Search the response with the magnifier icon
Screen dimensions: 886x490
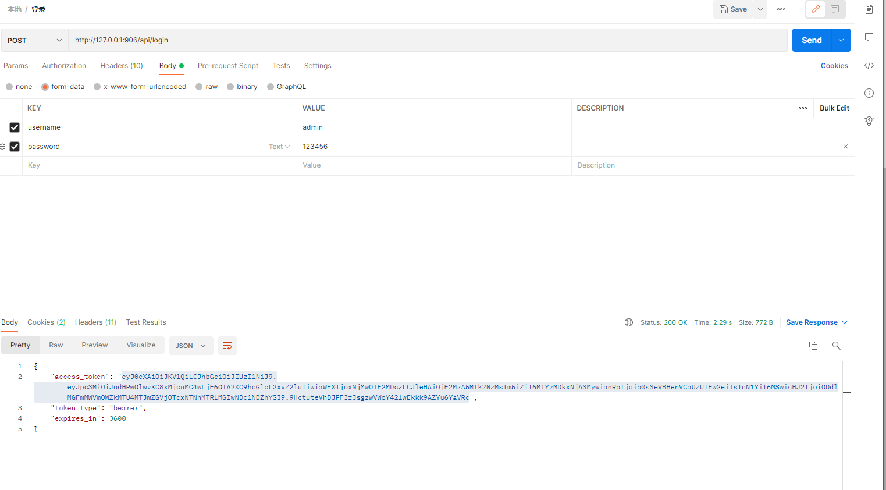837,346
